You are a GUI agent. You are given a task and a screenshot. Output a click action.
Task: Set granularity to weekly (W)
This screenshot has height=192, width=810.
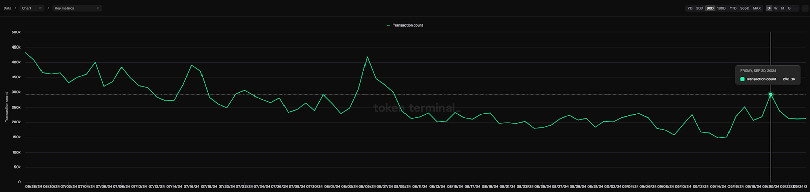pos(775,8)
